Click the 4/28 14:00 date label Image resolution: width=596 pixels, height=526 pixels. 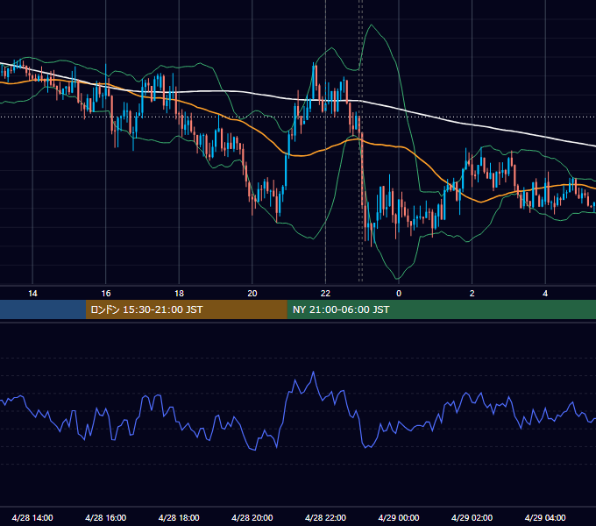[32, 517]
